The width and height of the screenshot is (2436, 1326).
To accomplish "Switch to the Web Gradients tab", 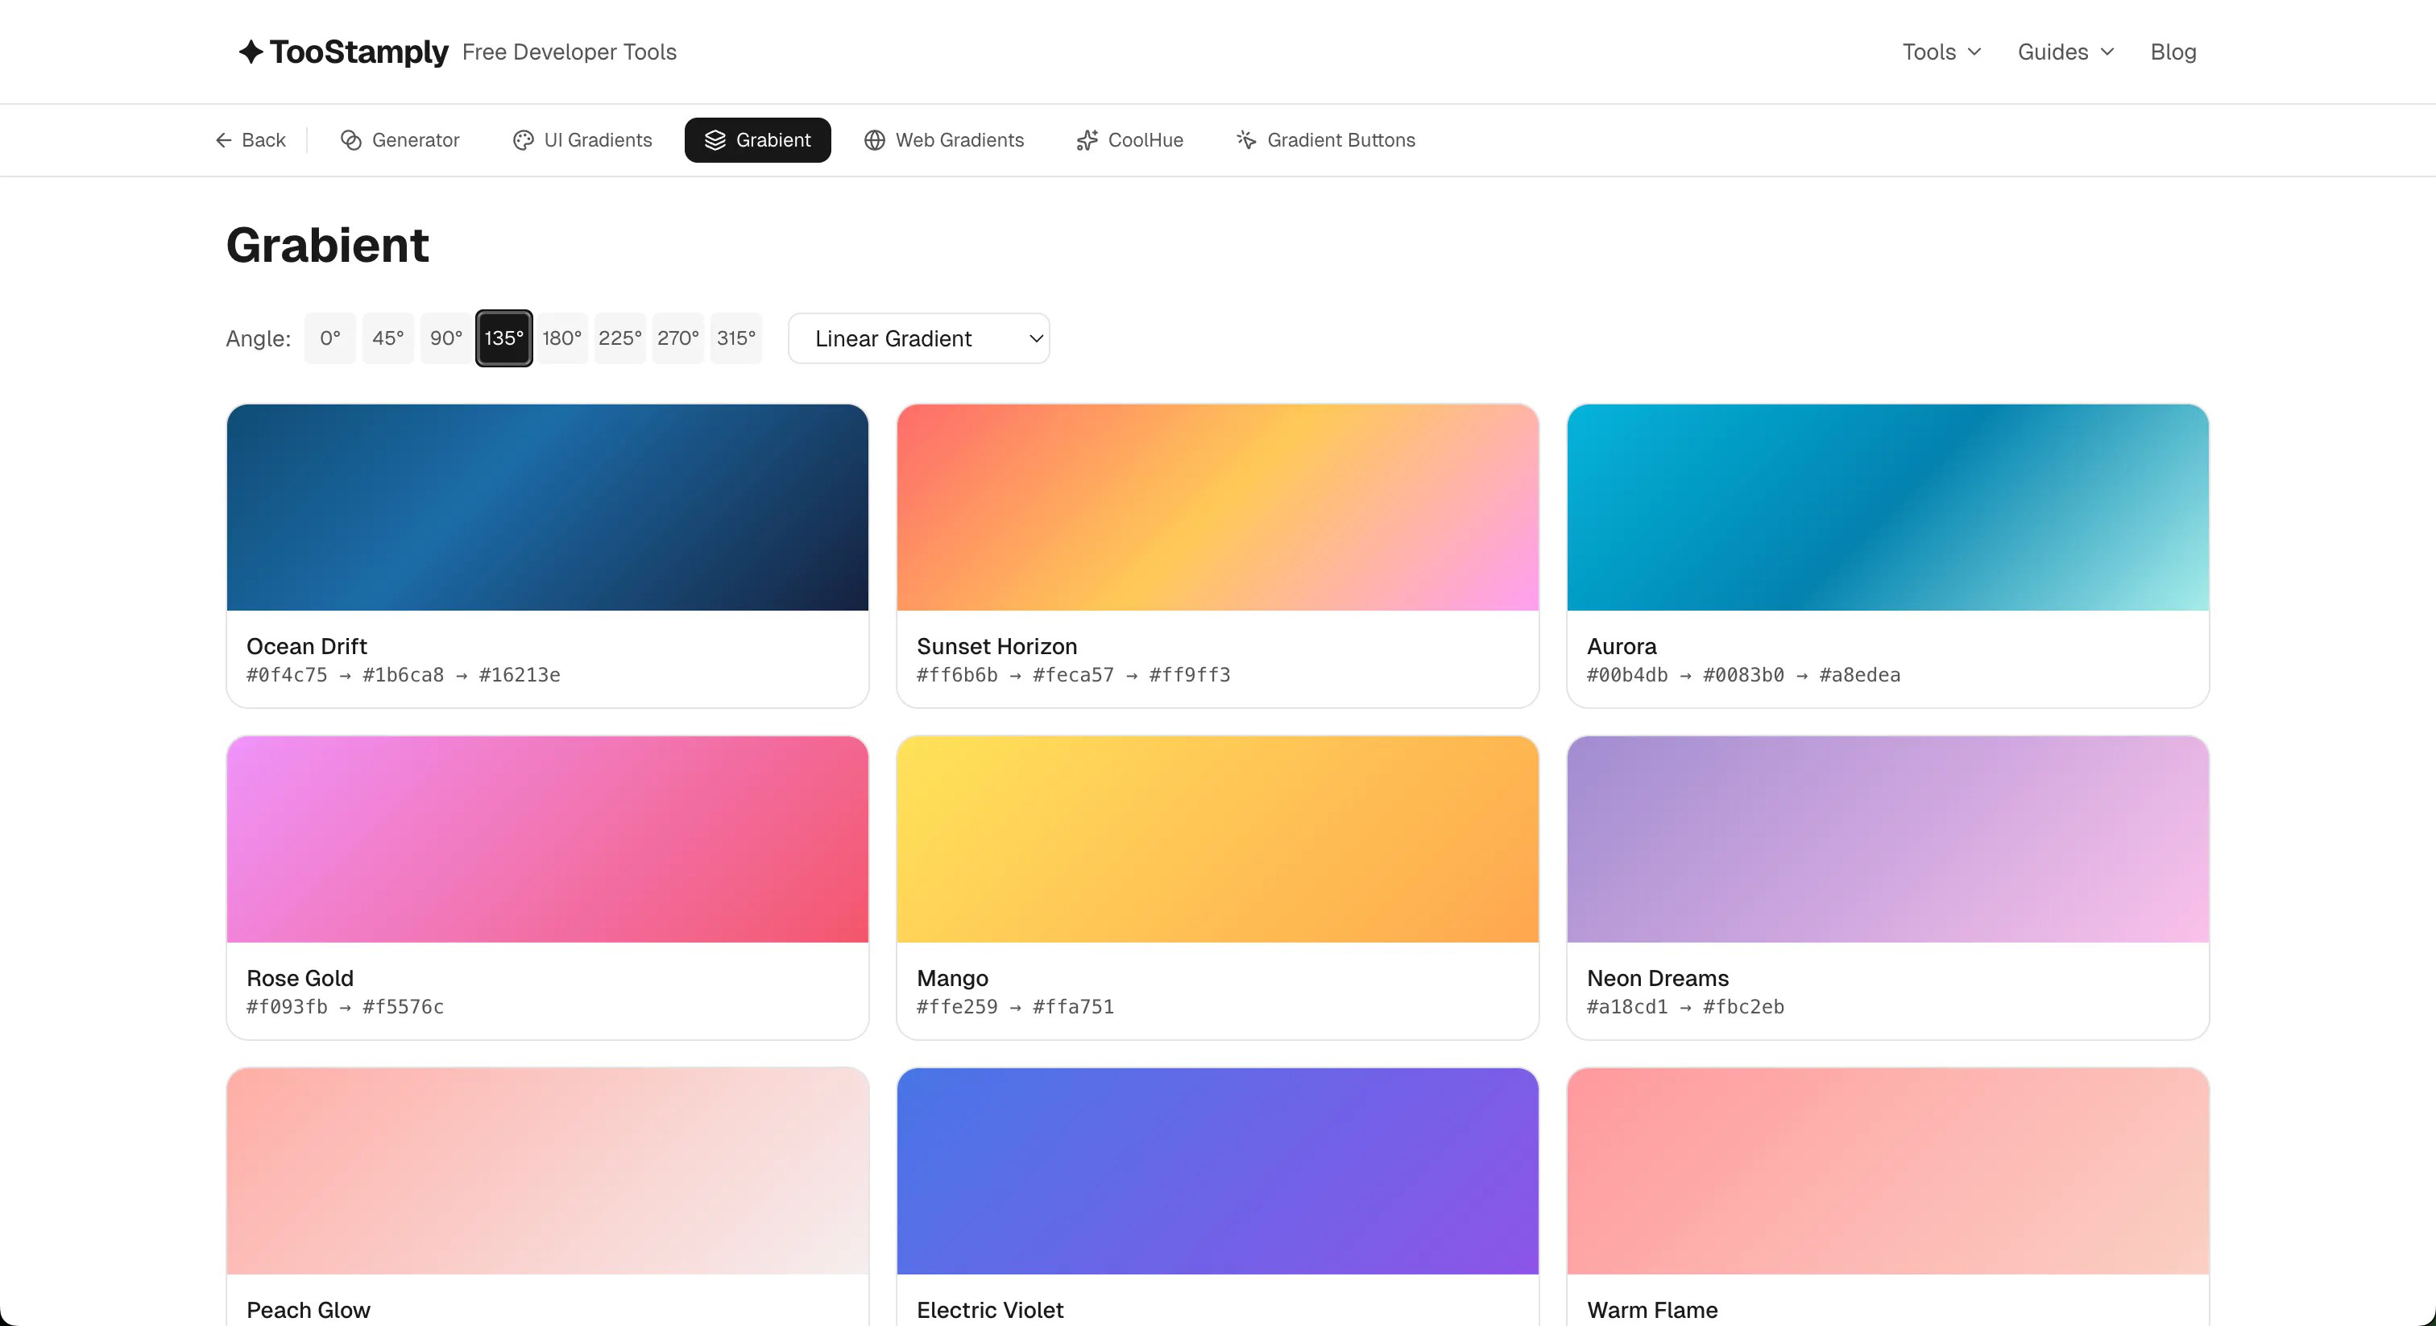I will pos(944,140).
